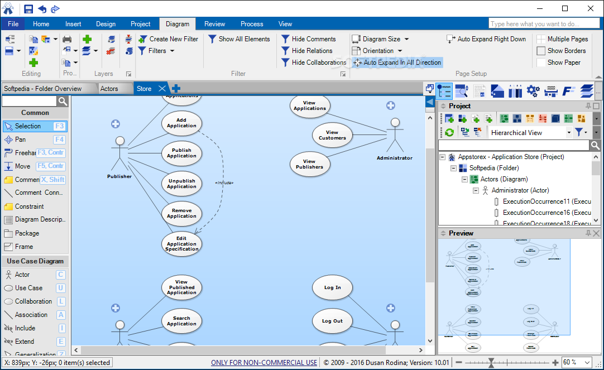604x370 pixels.
Task: Click the zoom slider handle
Action: pyautogui.click(x=491, y=363)
